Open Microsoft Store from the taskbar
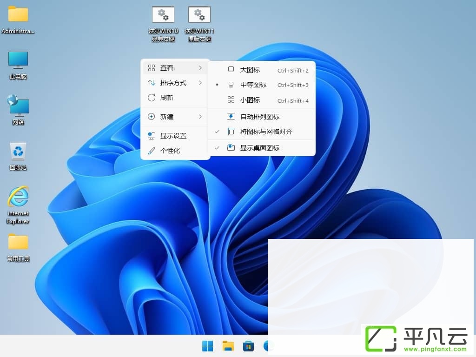Screen dimensions: 476x357 tap(248, 346)
